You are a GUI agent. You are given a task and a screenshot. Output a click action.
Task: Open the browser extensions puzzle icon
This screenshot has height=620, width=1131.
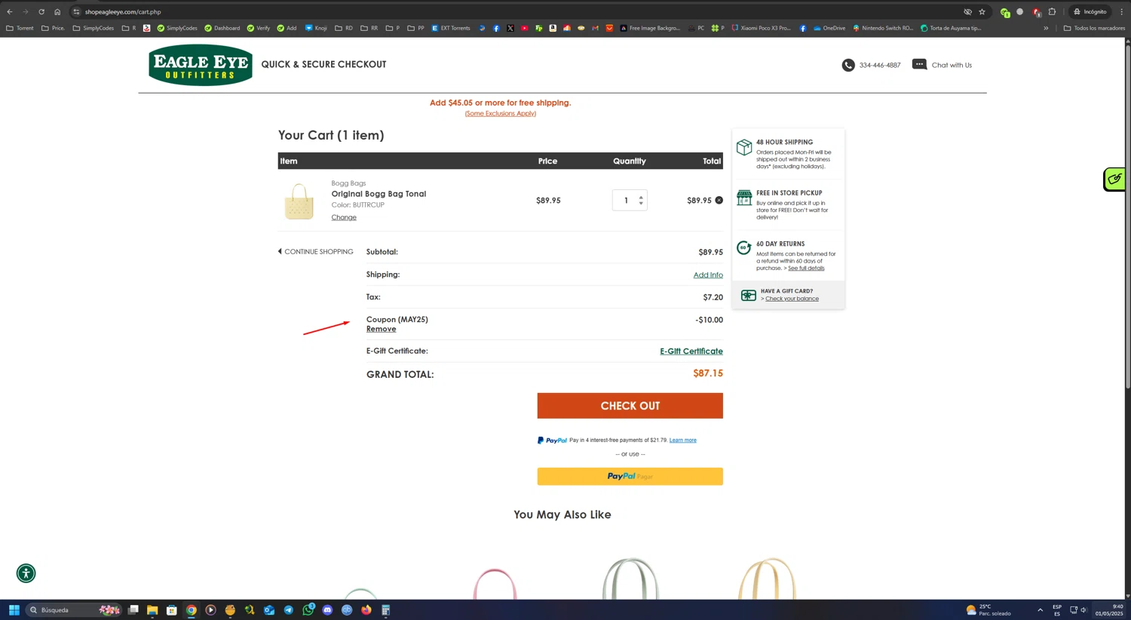click(1053, 12)
